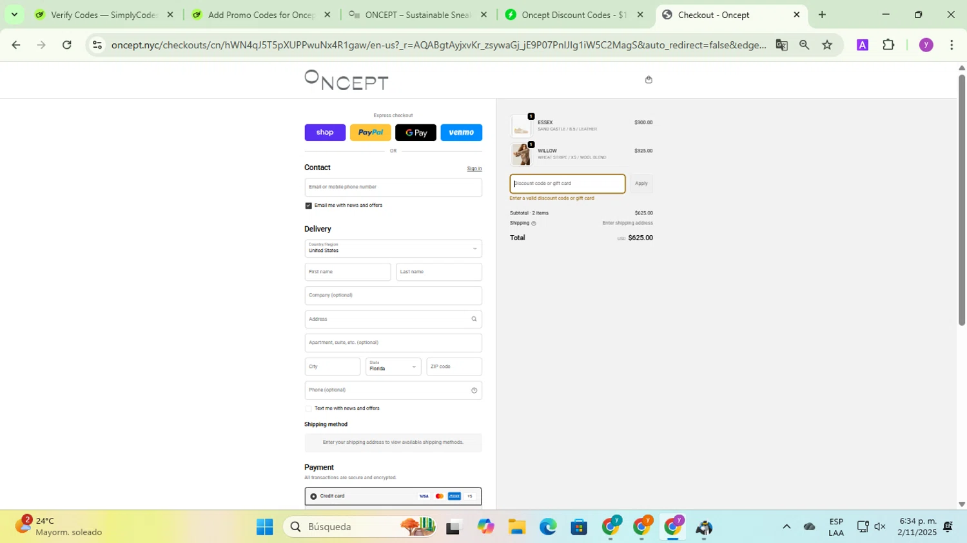
Task: Click the Oncept logo
Action: click(346, 80)
